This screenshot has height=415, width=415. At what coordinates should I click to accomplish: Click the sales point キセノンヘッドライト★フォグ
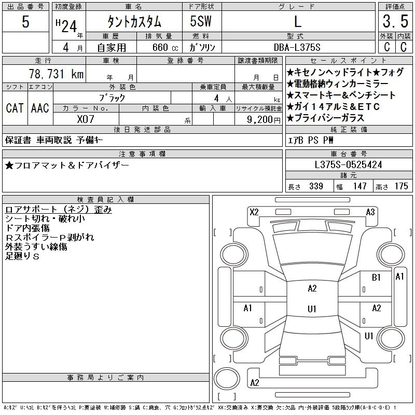(345, 72)
